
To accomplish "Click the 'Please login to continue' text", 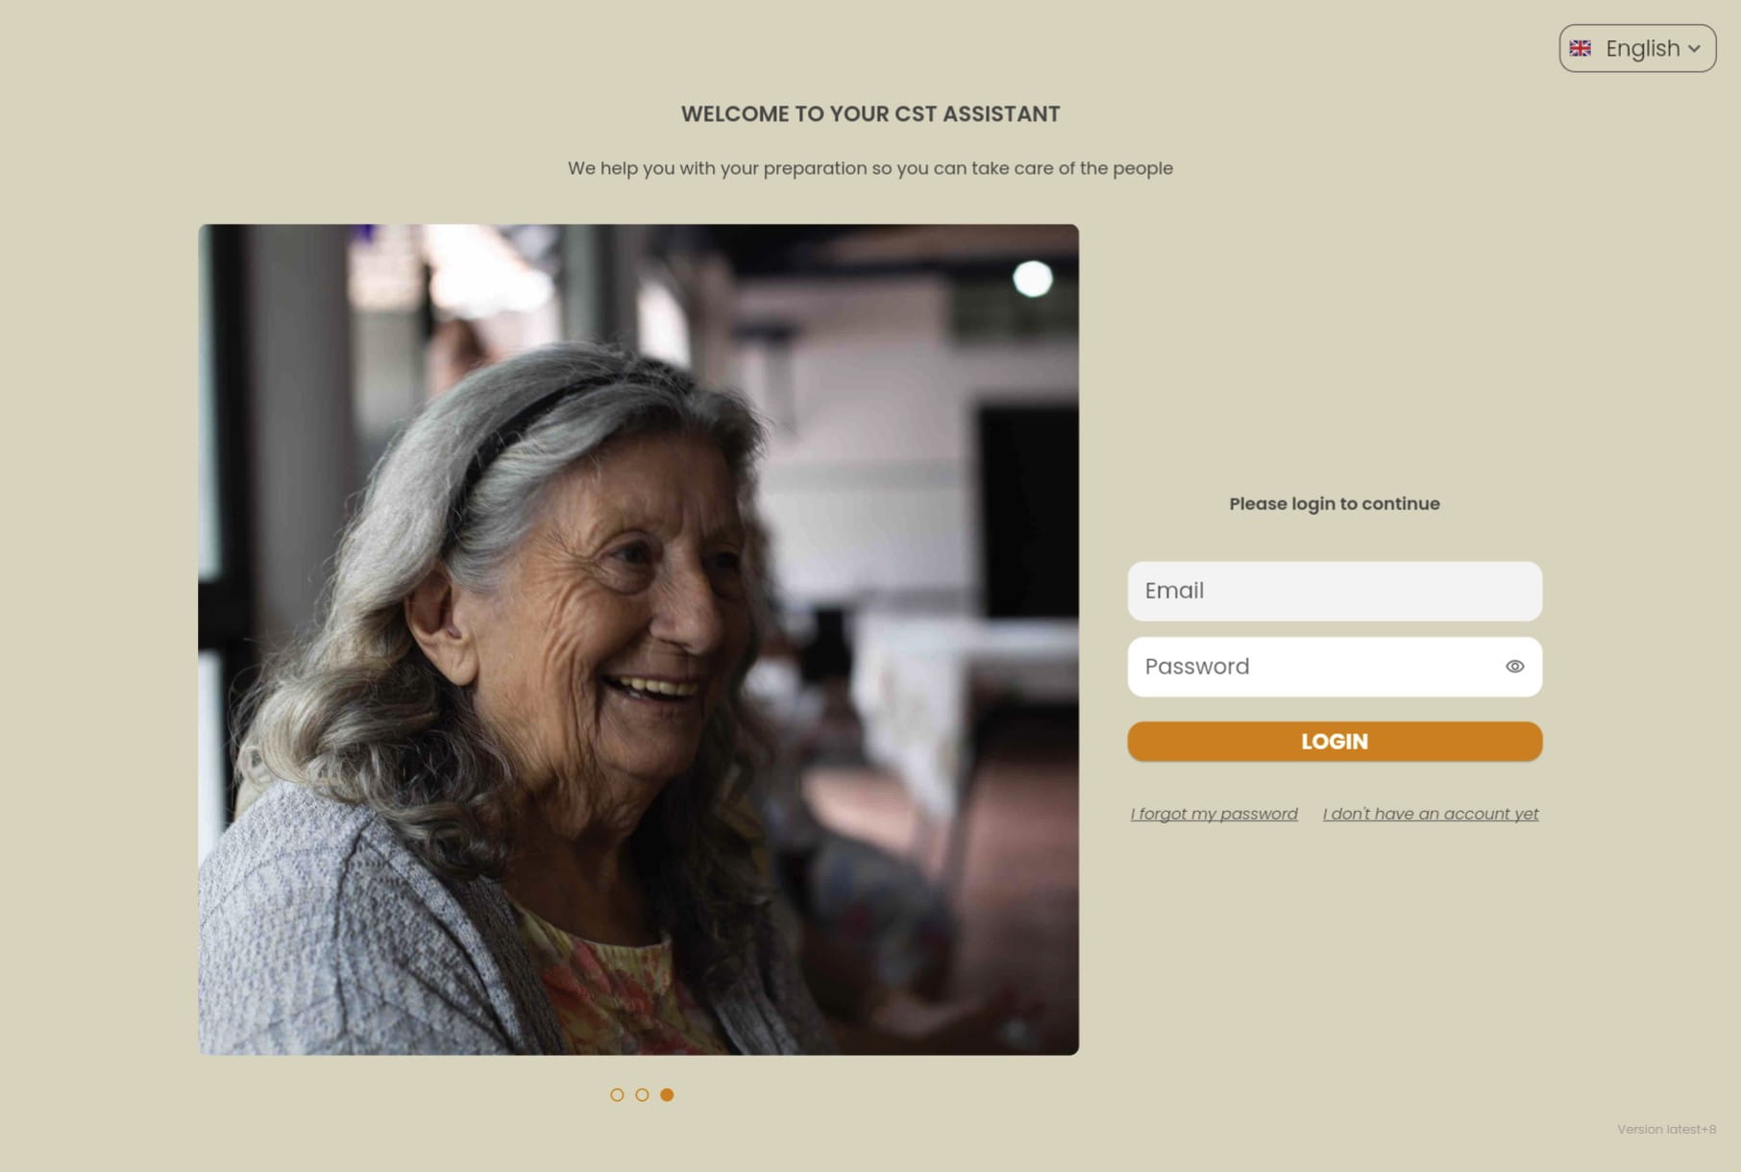I will coord(1335,503).
